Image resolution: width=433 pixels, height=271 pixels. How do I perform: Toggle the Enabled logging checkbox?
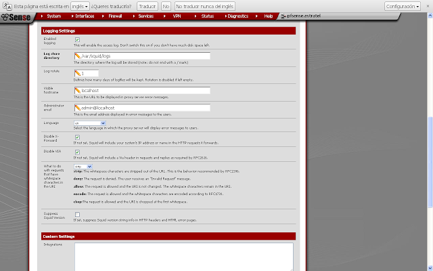click(77, 39)
